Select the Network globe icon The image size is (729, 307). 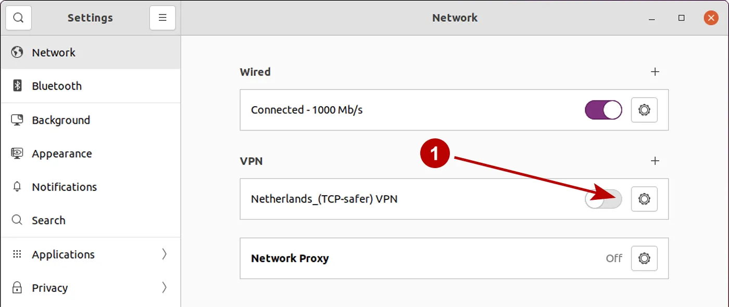[x=17, y=52]
